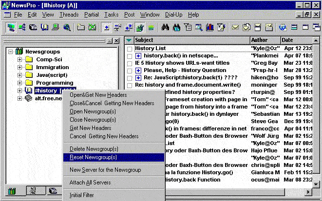
Task: Choose 'Open&Get New Headers' in the context menu
Action: 114,95
